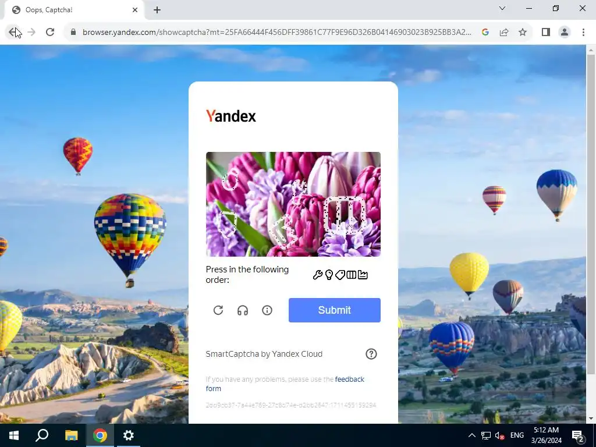Focus the browser address bar URL
Image resolution: width=596 pixels, height=447 pixels.
tap(276, 33)
